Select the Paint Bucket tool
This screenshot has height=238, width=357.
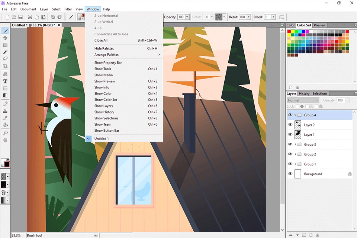(x=5, y=125)
